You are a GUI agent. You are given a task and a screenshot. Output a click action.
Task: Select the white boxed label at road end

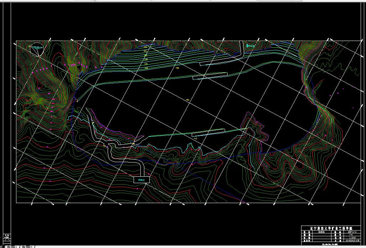(141, 180)
